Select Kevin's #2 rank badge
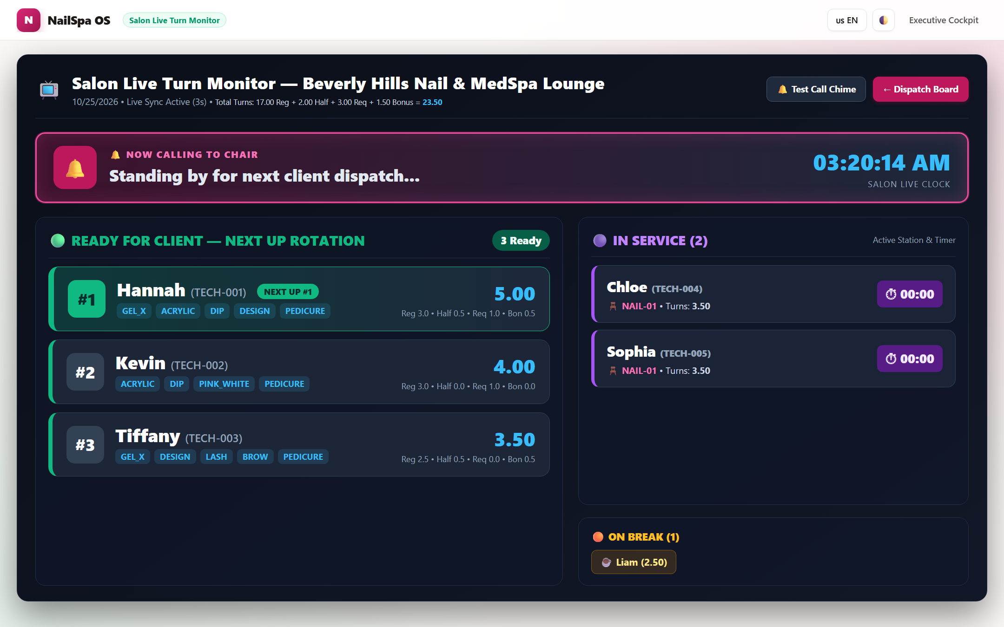The width and height of the screenshot is (1004, 627). point(85,372)
